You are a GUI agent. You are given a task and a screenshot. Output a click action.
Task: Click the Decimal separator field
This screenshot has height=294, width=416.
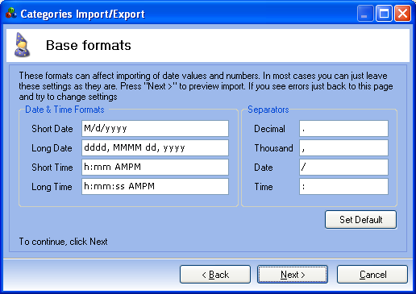point(343,128)
